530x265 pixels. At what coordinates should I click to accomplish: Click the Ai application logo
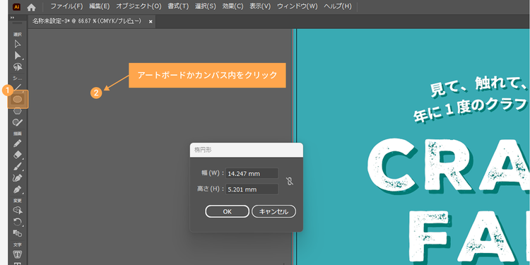[x=16, y=7]
